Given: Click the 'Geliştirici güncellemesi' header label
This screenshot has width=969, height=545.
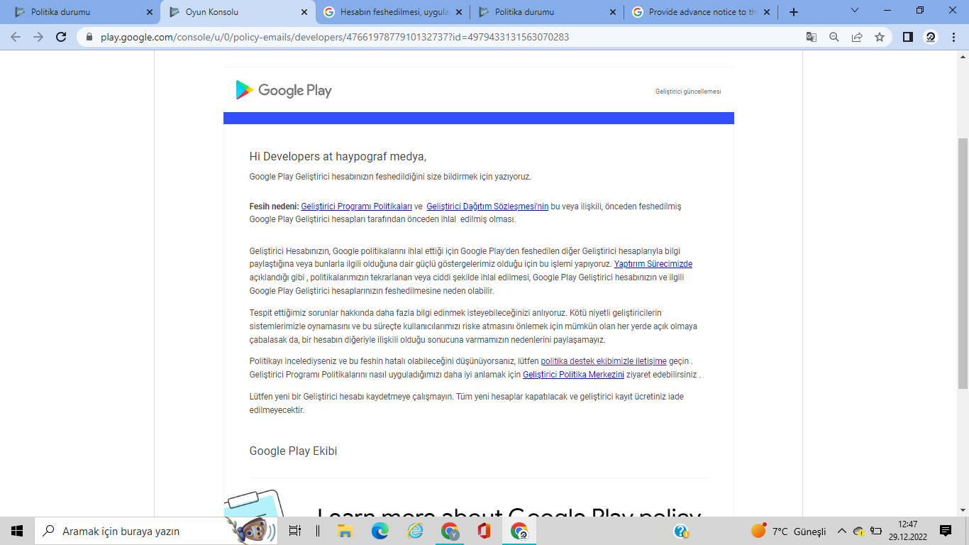Looking at the screenshot, I should tap(688, 92).
